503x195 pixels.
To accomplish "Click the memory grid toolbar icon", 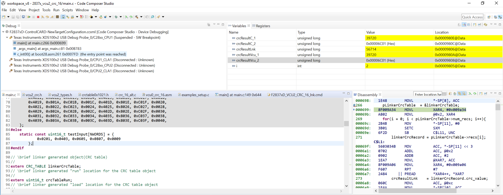I will point(57,17).
